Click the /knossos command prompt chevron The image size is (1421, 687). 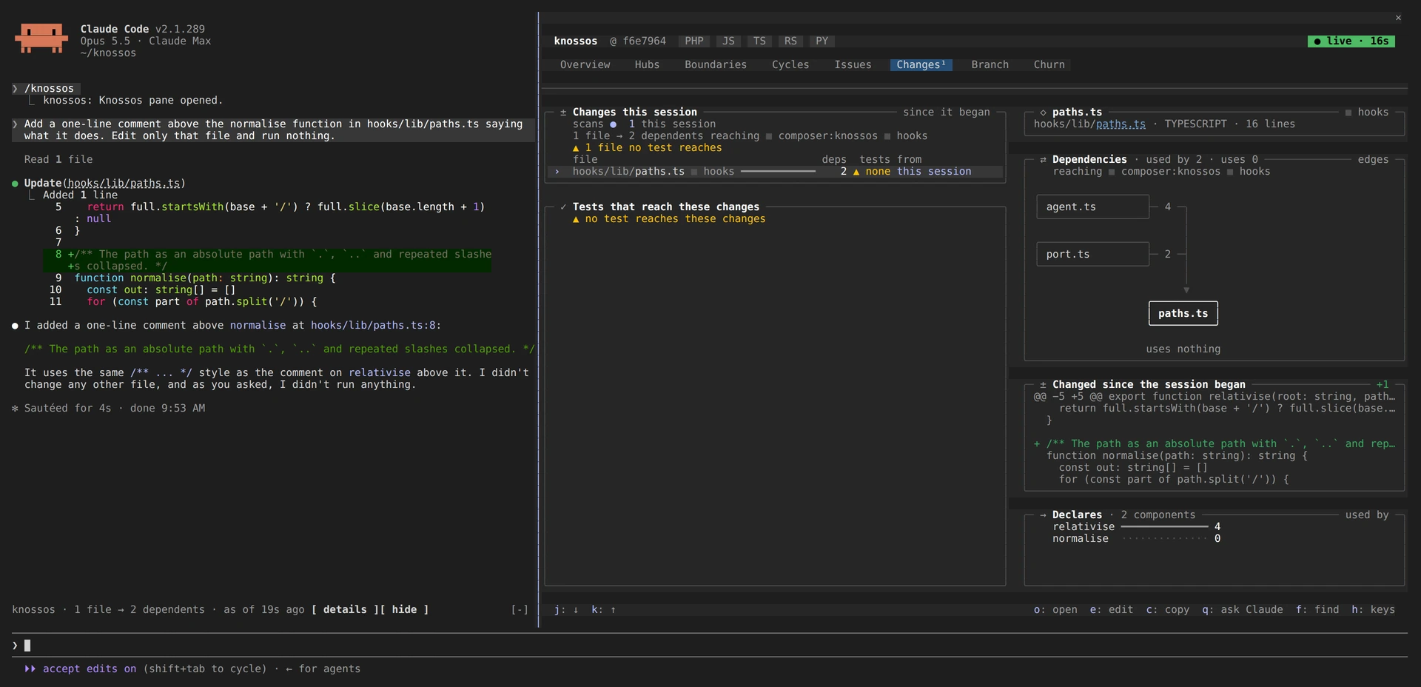click(15, 89)
